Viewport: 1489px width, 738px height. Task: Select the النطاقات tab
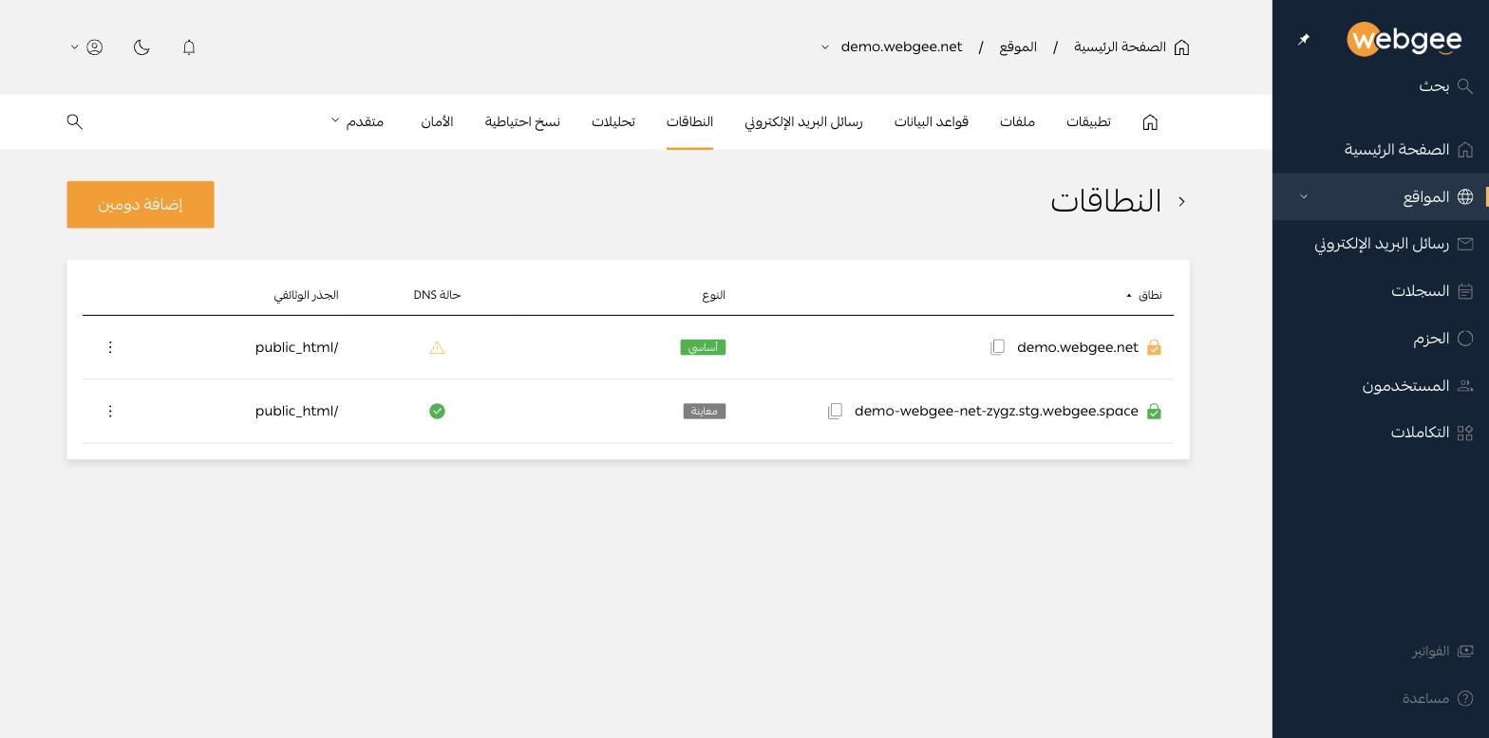click(x=689, y=121)
